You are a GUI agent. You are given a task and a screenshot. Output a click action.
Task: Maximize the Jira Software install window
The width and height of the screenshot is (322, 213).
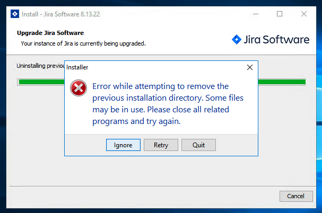280,14
